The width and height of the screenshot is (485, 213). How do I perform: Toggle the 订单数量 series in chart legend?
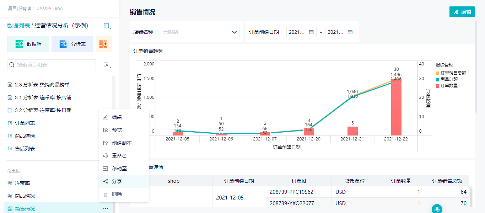[x=449, y=86]
